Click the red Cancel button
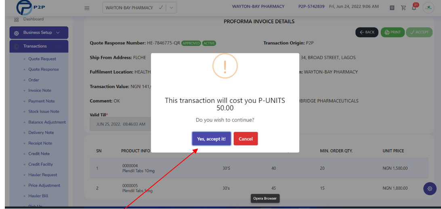The image size is (441, 209). pos(246,139)
